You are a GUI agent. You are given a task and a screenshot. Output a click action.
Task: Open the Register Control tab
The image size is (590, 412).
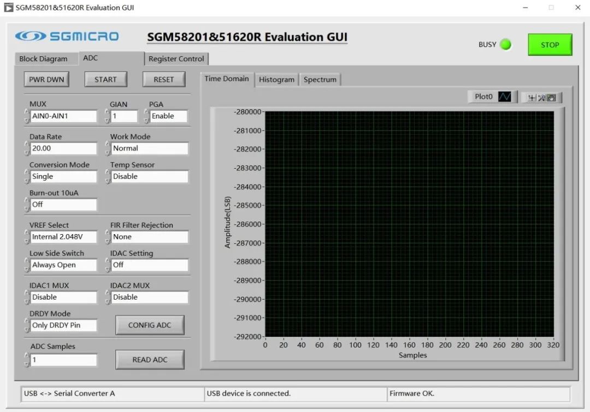pos(176,58)
